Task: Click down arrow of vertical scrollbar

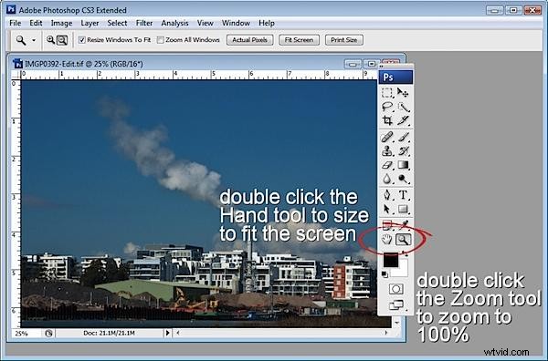Action: click(x=397, y=323)
